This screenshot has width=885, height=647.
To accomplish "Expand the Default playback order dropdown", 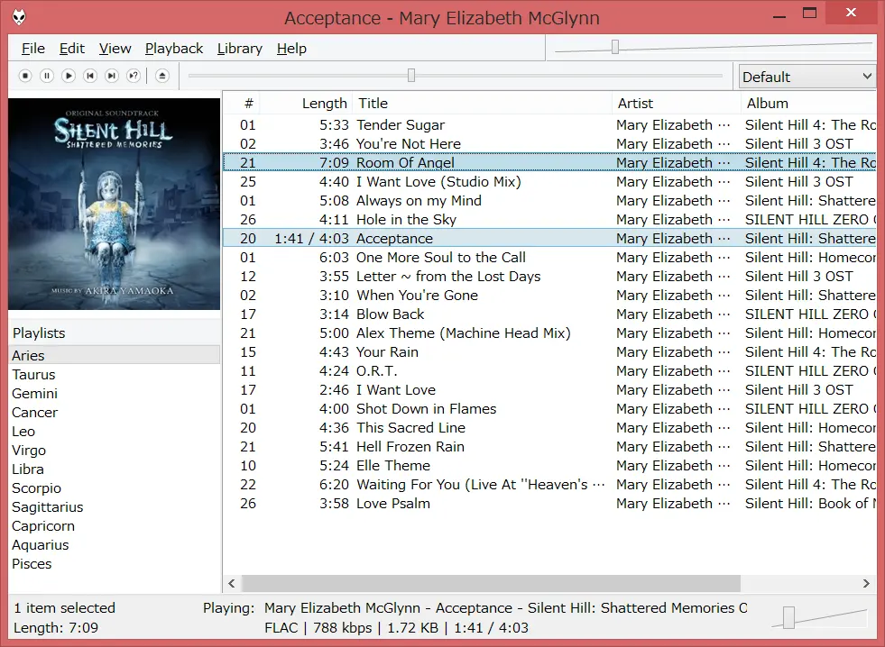I will click(x=807, y=77).
